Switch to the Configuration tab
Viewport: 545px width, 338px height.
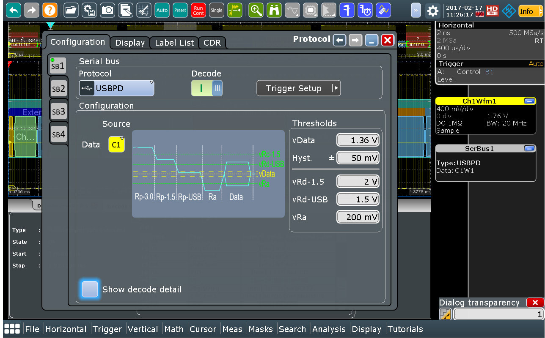pos(77,42)
